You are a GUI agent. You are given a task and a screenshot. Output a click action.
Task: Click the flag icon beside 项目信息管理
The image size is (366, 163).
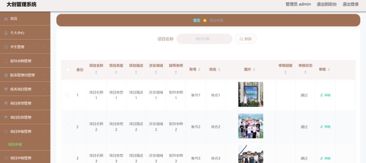[x=6, y=117]
